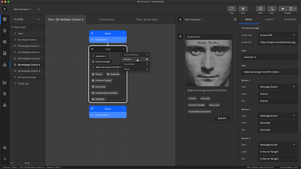
Task: Open the top Event node options menu
Action: pyautogui.click(x=124, y=33)
